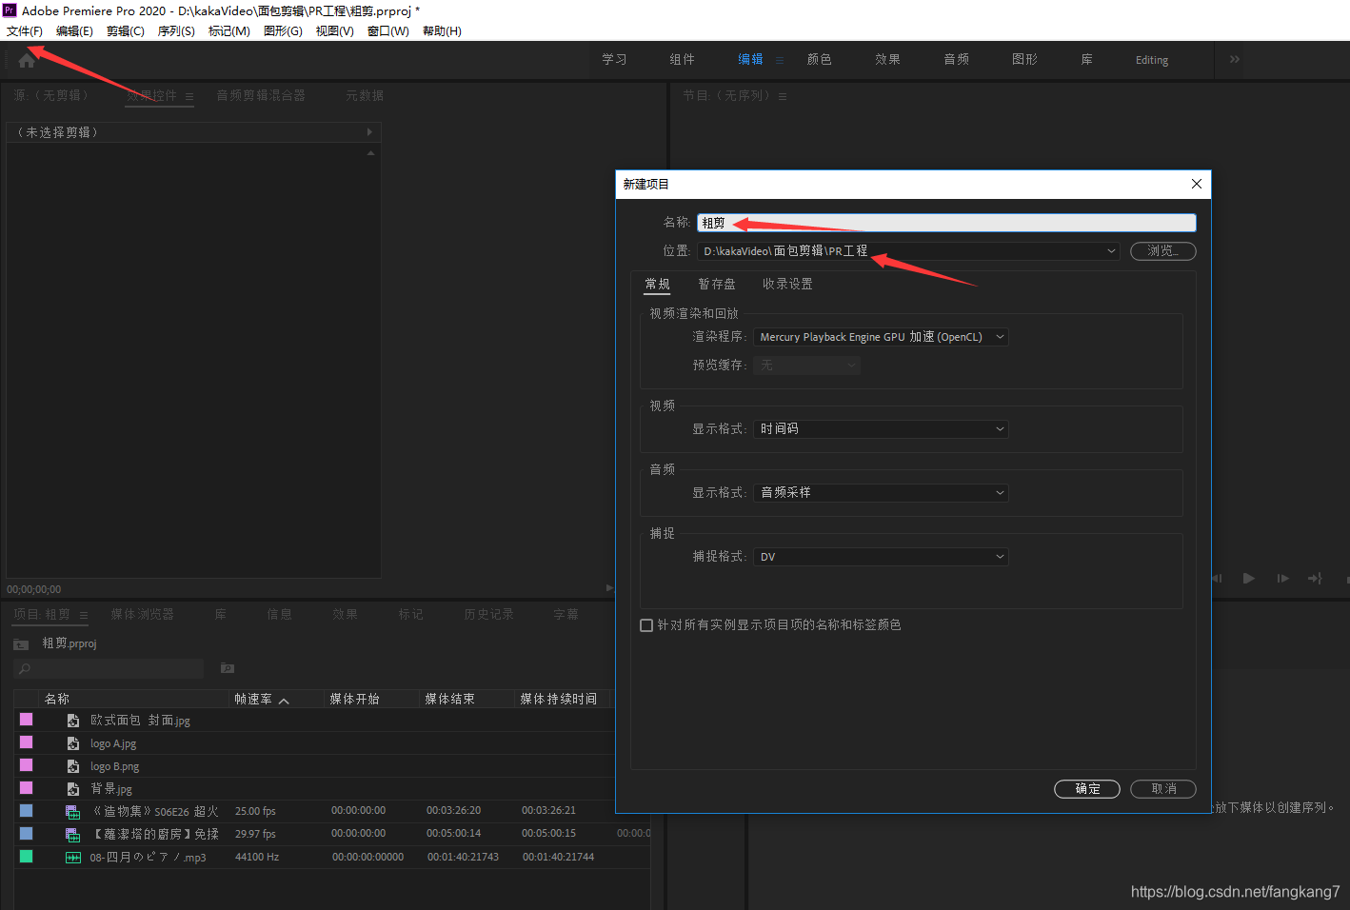Click the small play arrow below source timecode
1350x910 pixels.
point(610,588)
